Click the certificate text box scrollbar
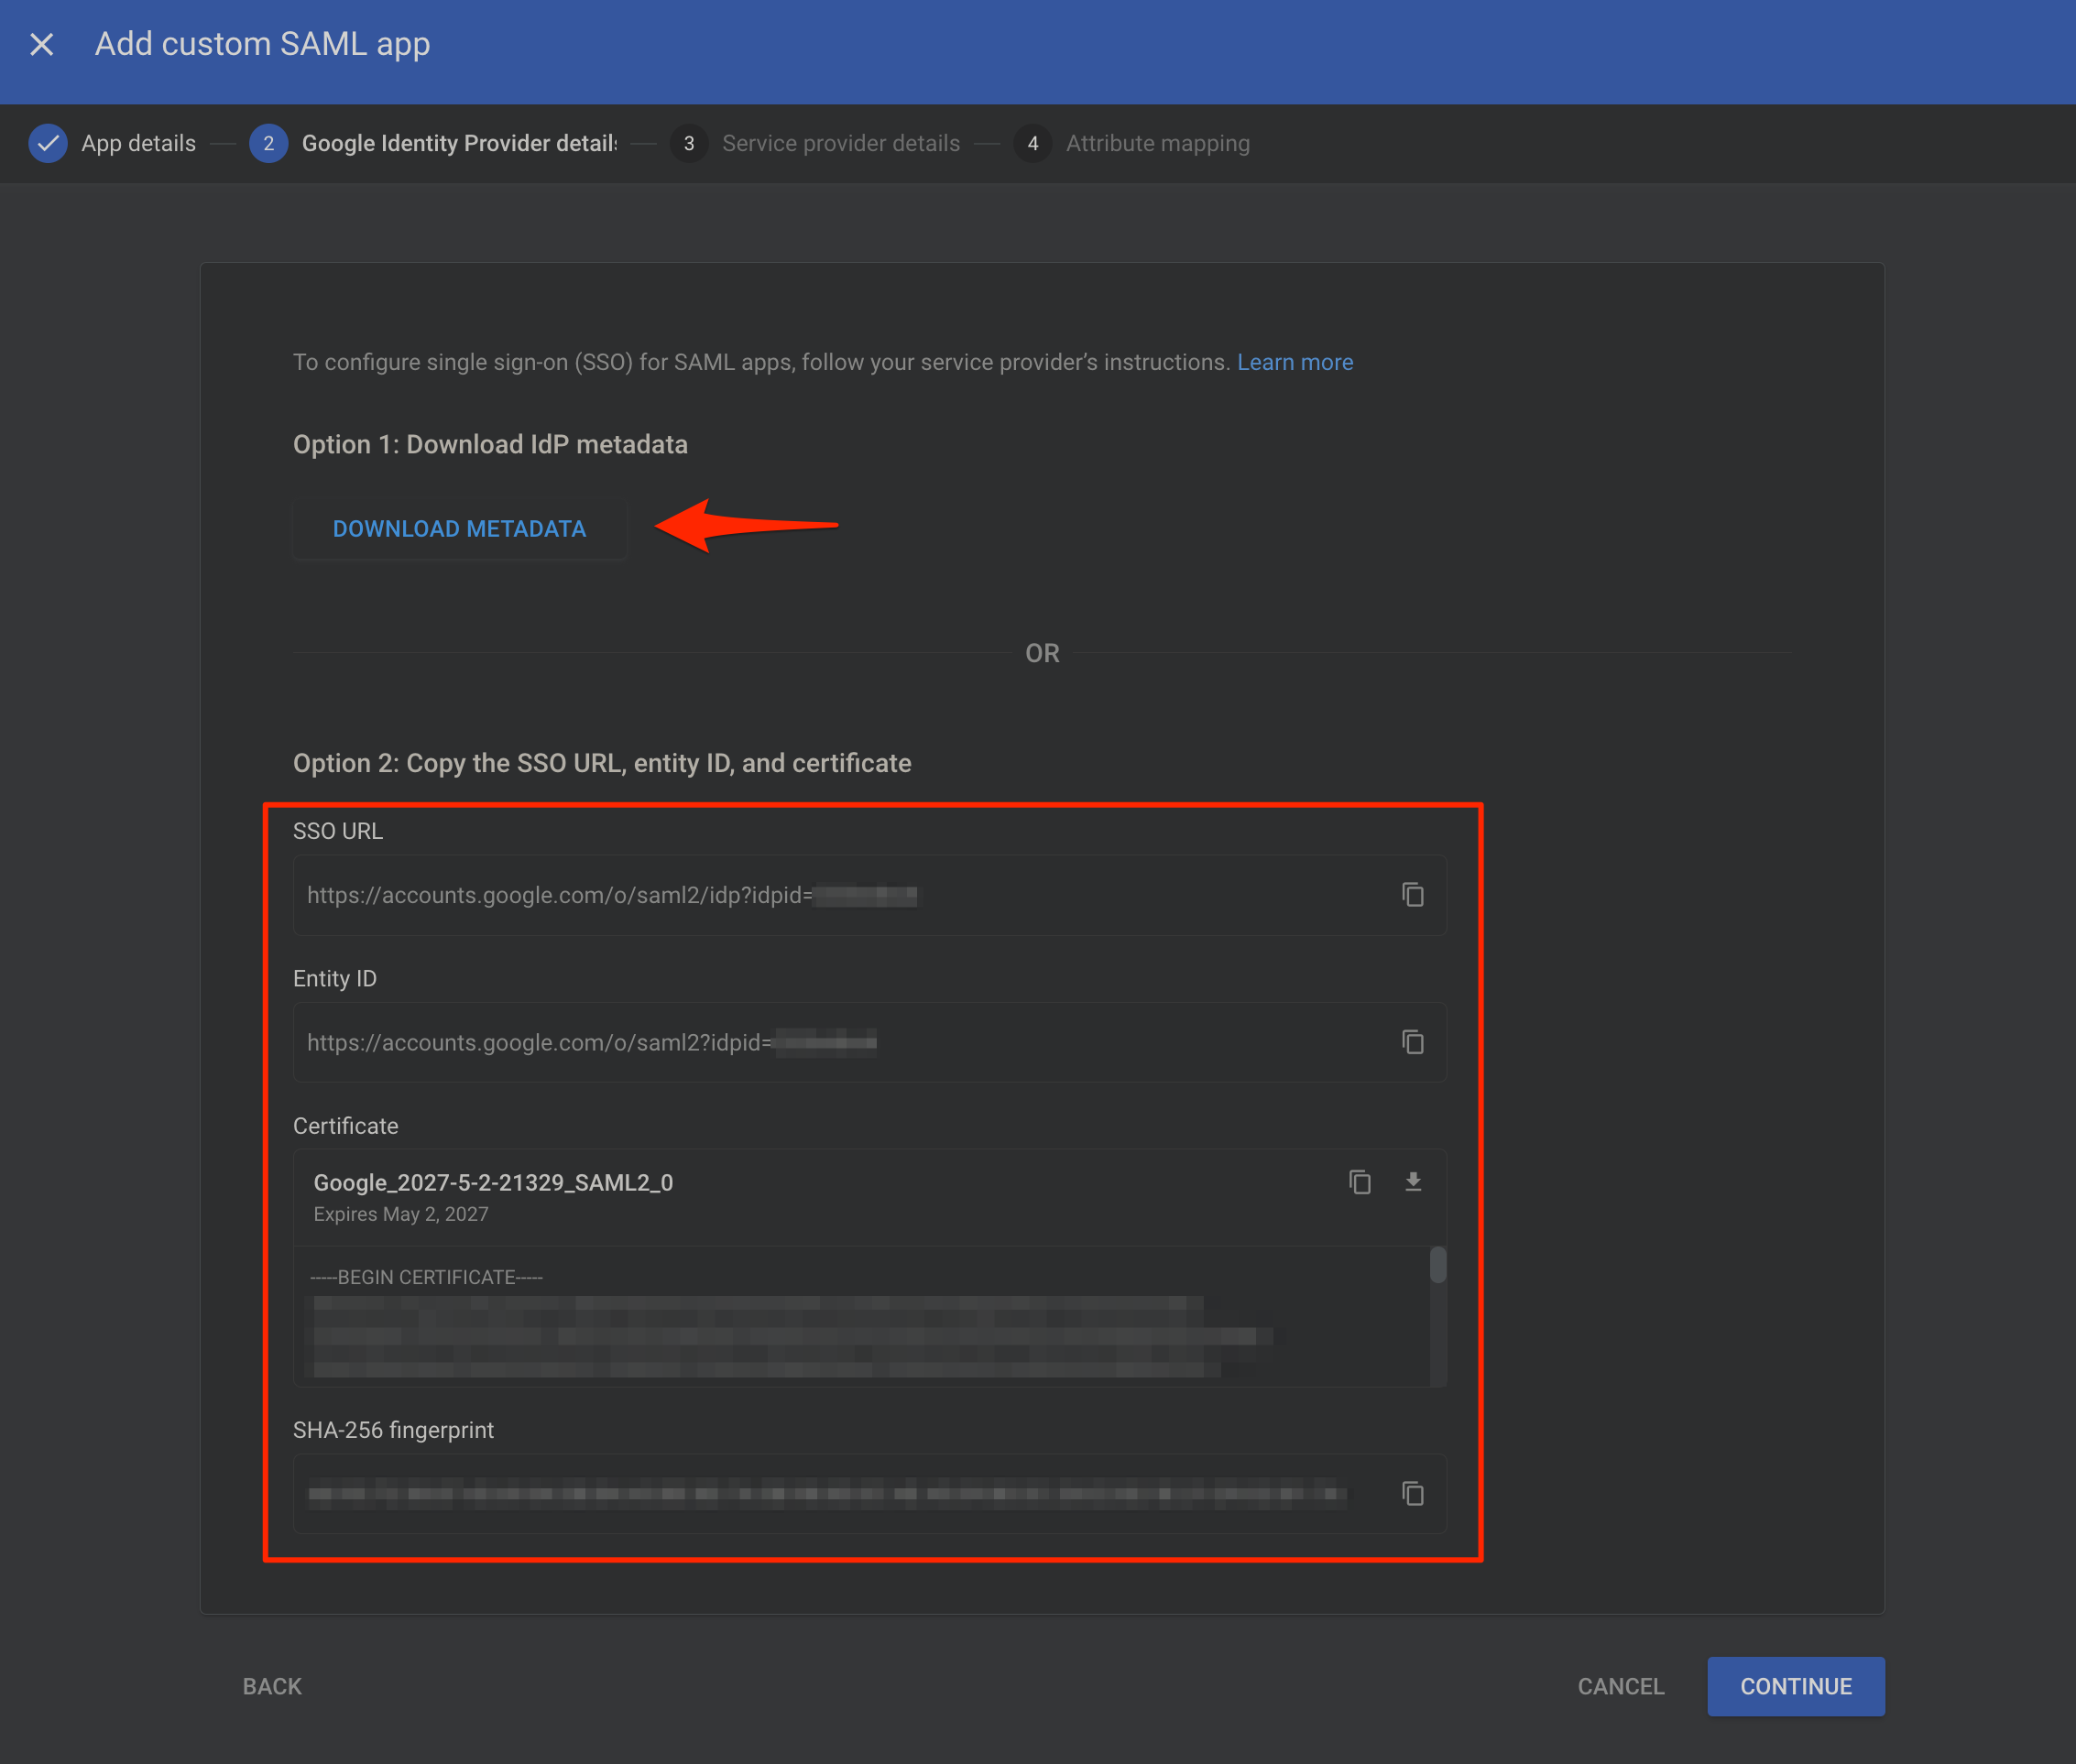 click(1437, 1264)
